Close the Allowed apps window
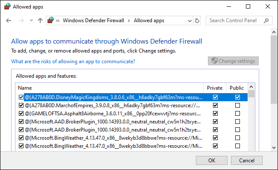 268,6
